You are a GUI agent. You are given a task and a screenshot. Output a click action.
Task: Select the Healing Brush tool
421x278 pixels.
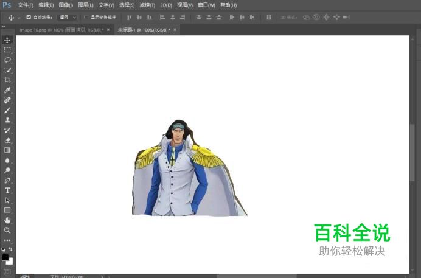pyautogui.click(x=7, y=100)
